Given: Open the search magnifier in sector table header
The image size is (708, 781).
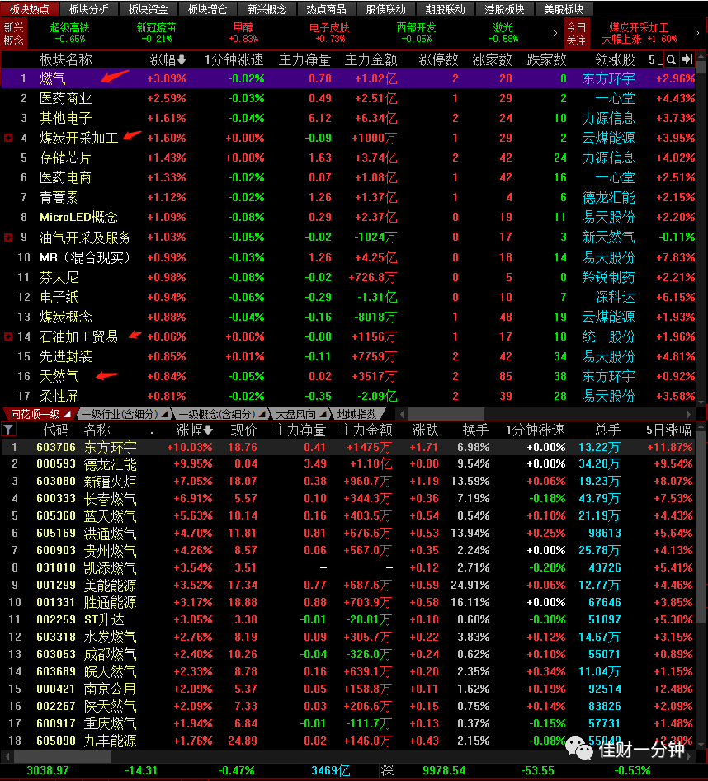Looking at the screenshot, I should (x=671, y=60).
